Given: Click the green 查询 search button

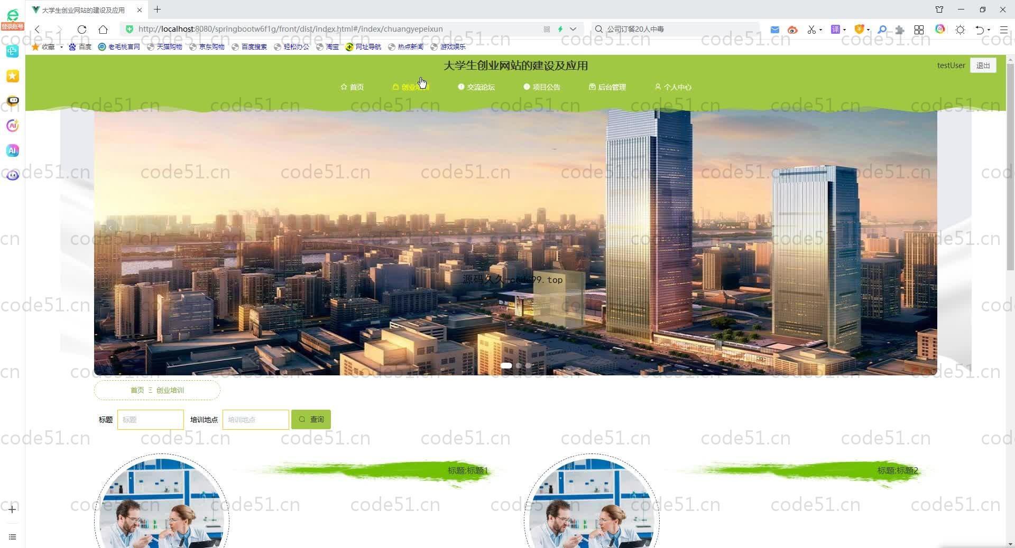Looking at the screenshot, I should (x=311, y=420).
